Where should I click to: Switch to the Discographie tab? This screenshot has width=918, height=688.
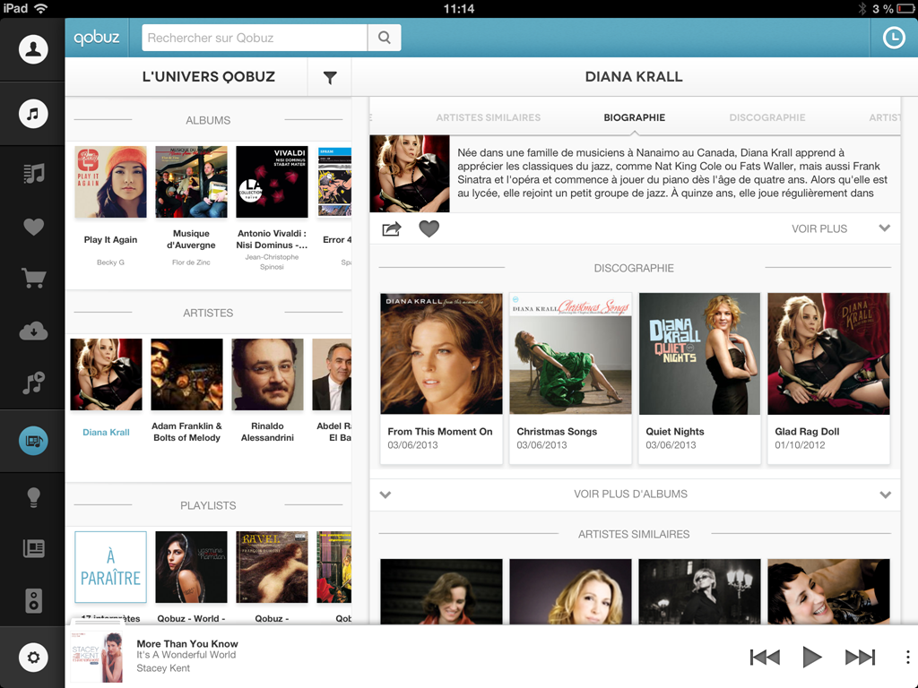[x=767, y=117]
